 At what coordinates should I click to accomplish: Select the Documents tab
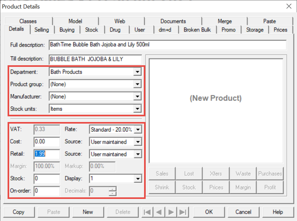coord(173,21)
